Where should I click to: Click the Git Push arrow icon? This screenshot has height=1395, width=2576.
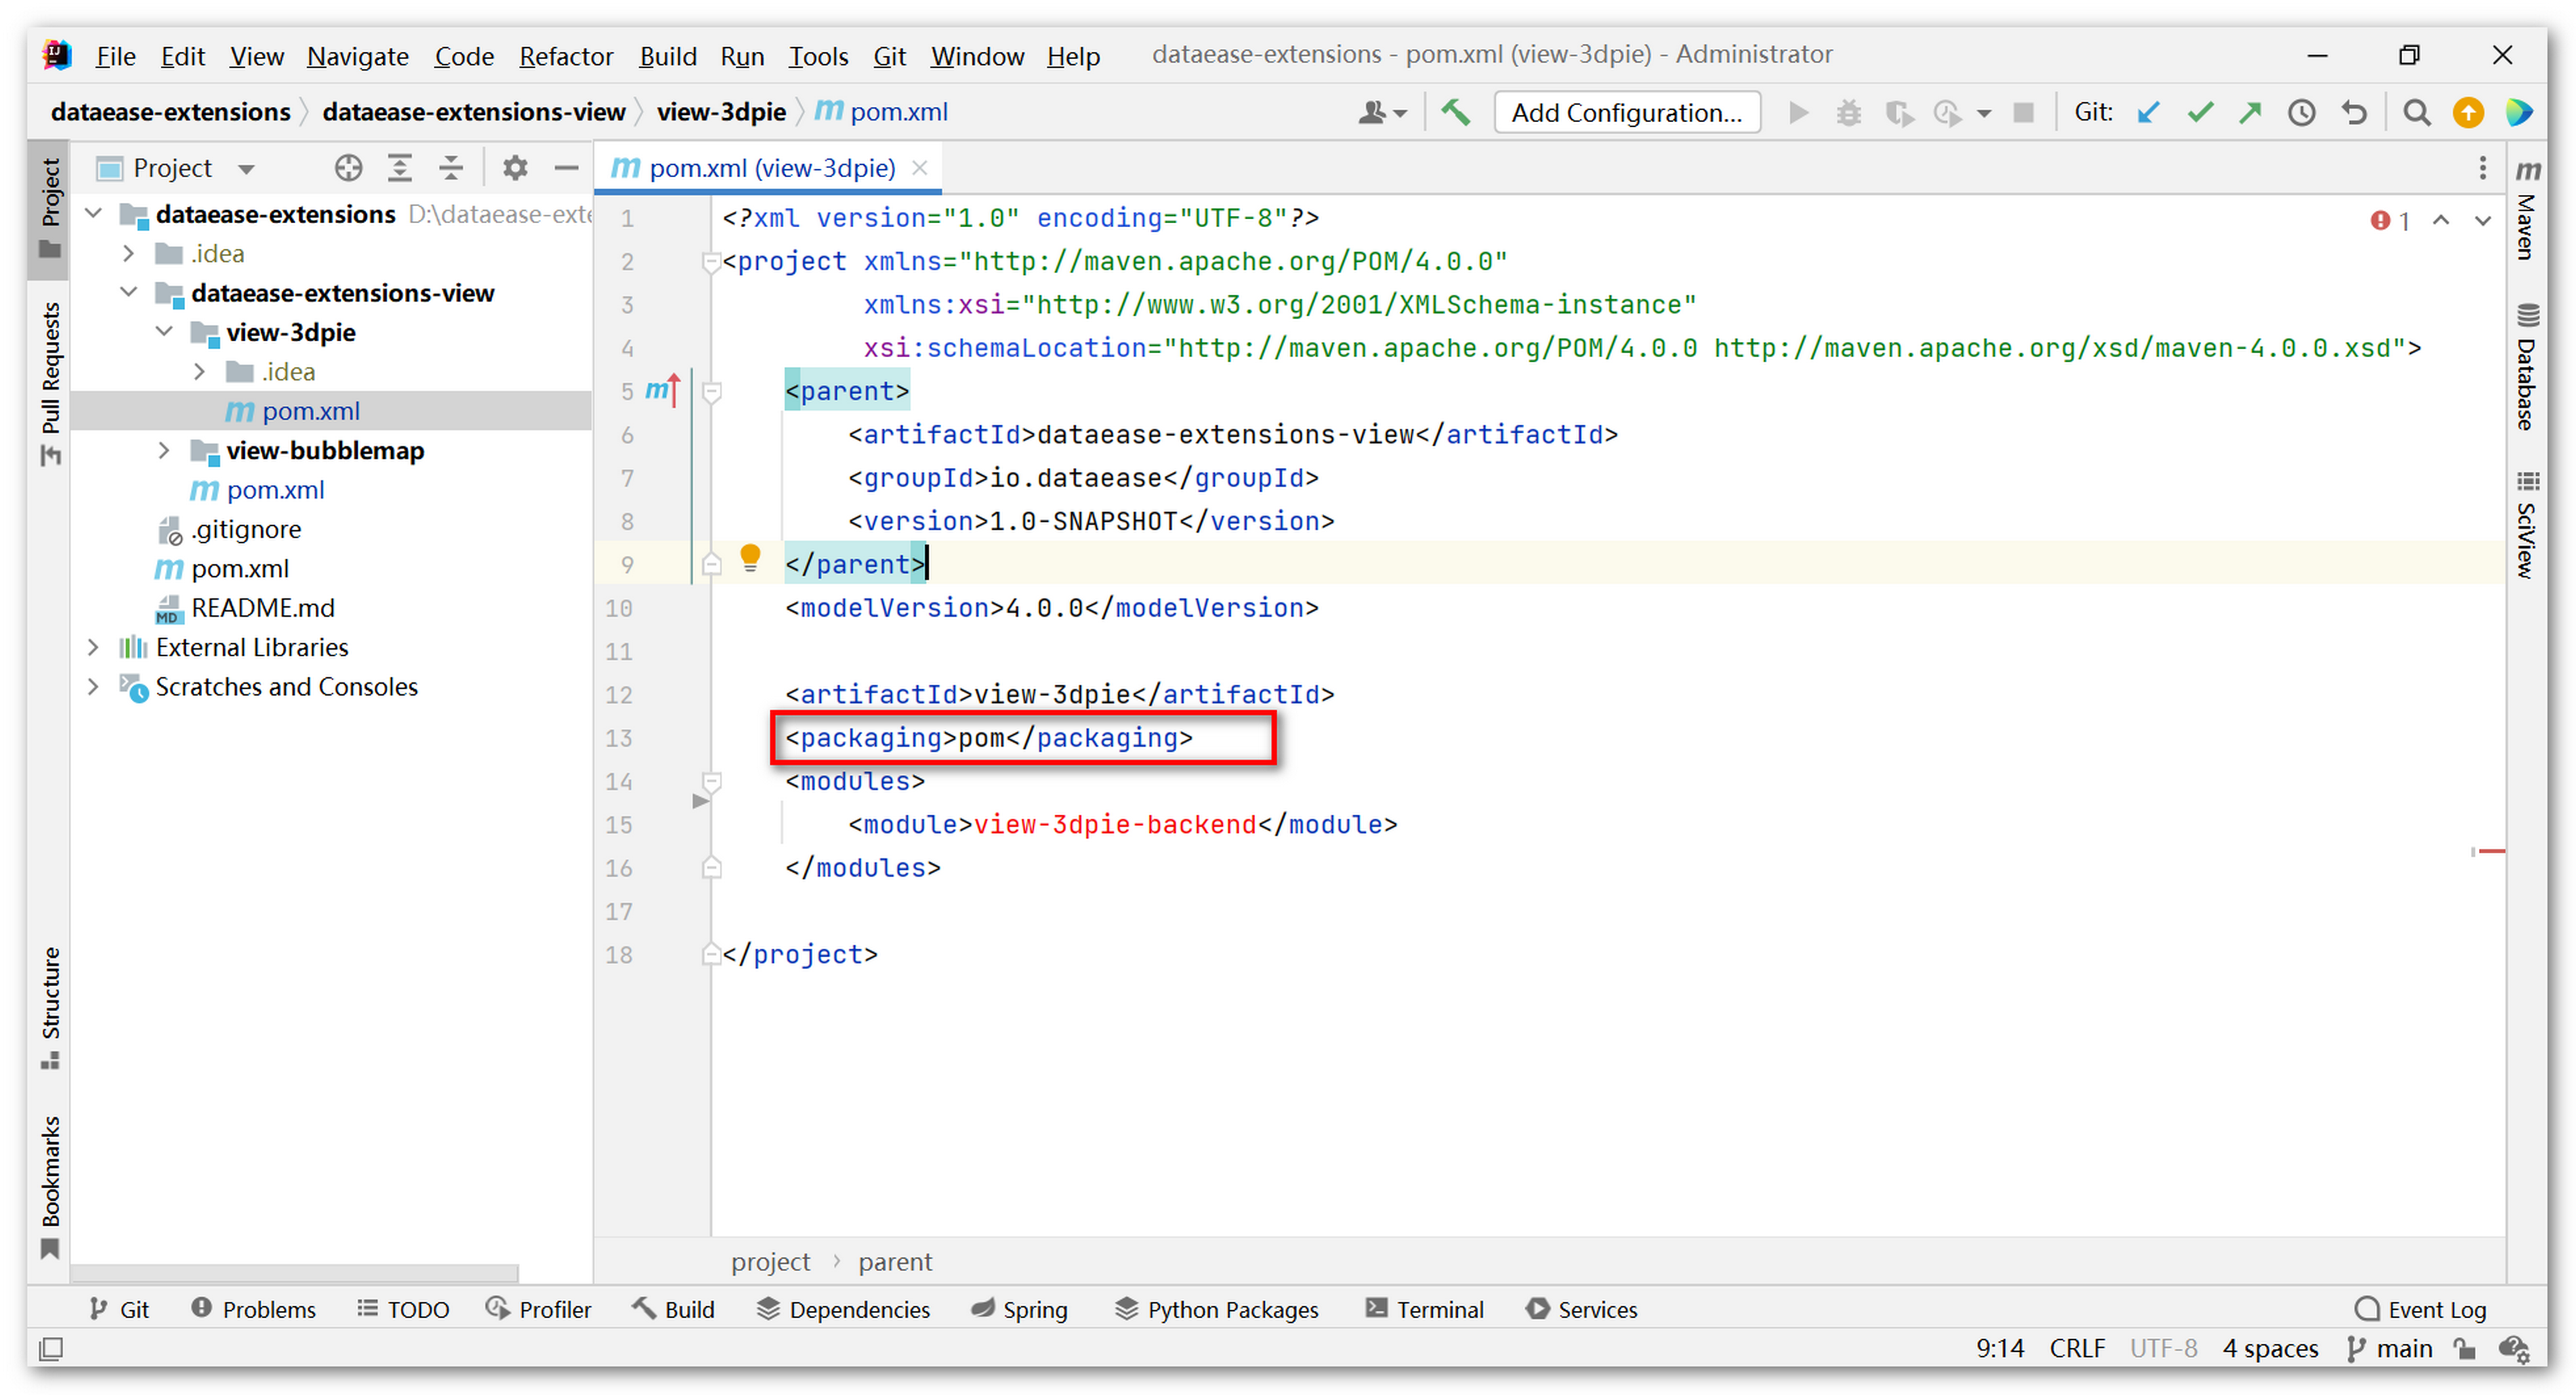coord(2250,112)
